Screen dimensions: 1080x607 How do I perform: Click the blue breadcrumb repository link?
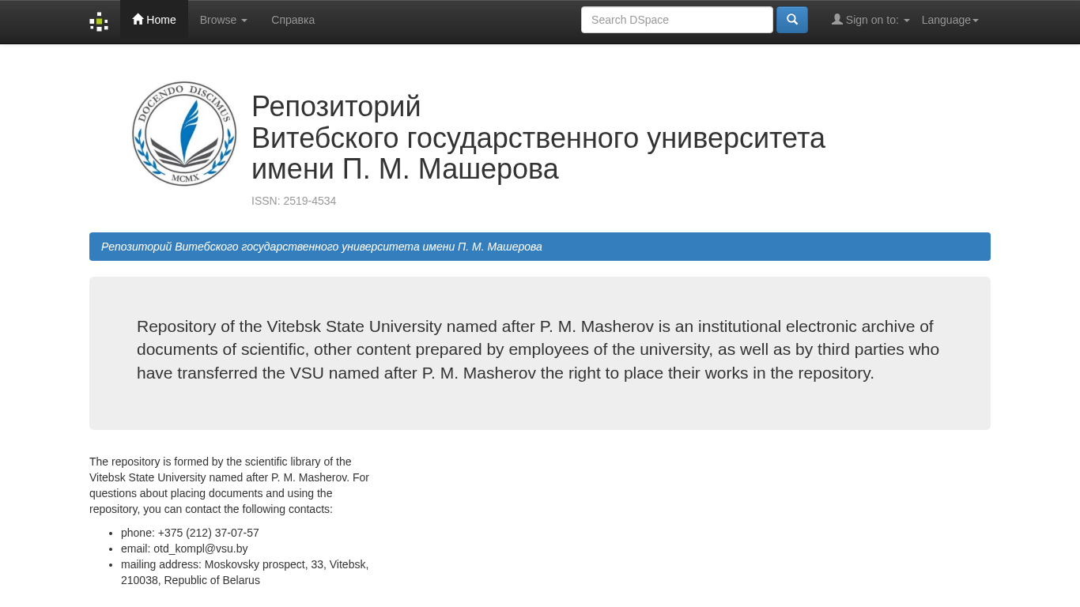(322, 247)
